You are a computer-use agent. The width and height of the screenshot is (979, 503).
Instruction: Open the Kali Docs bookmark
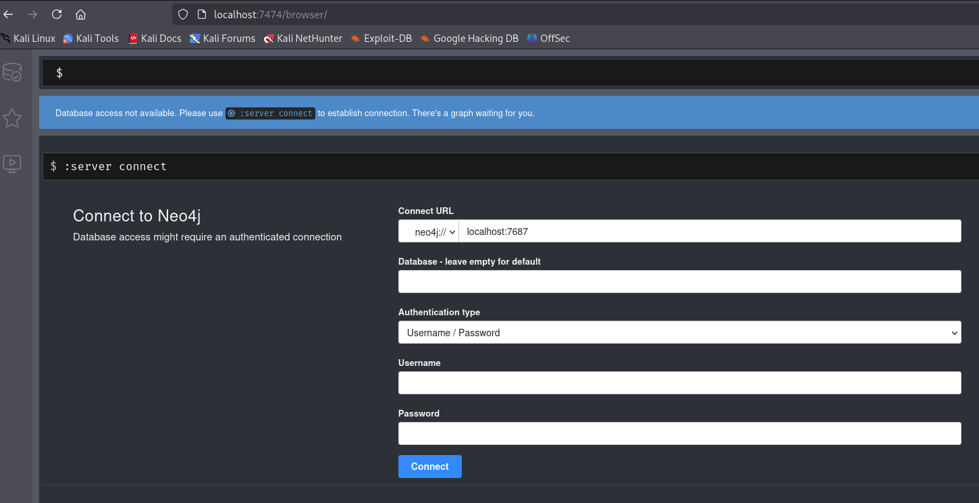[x=155, y=38]
